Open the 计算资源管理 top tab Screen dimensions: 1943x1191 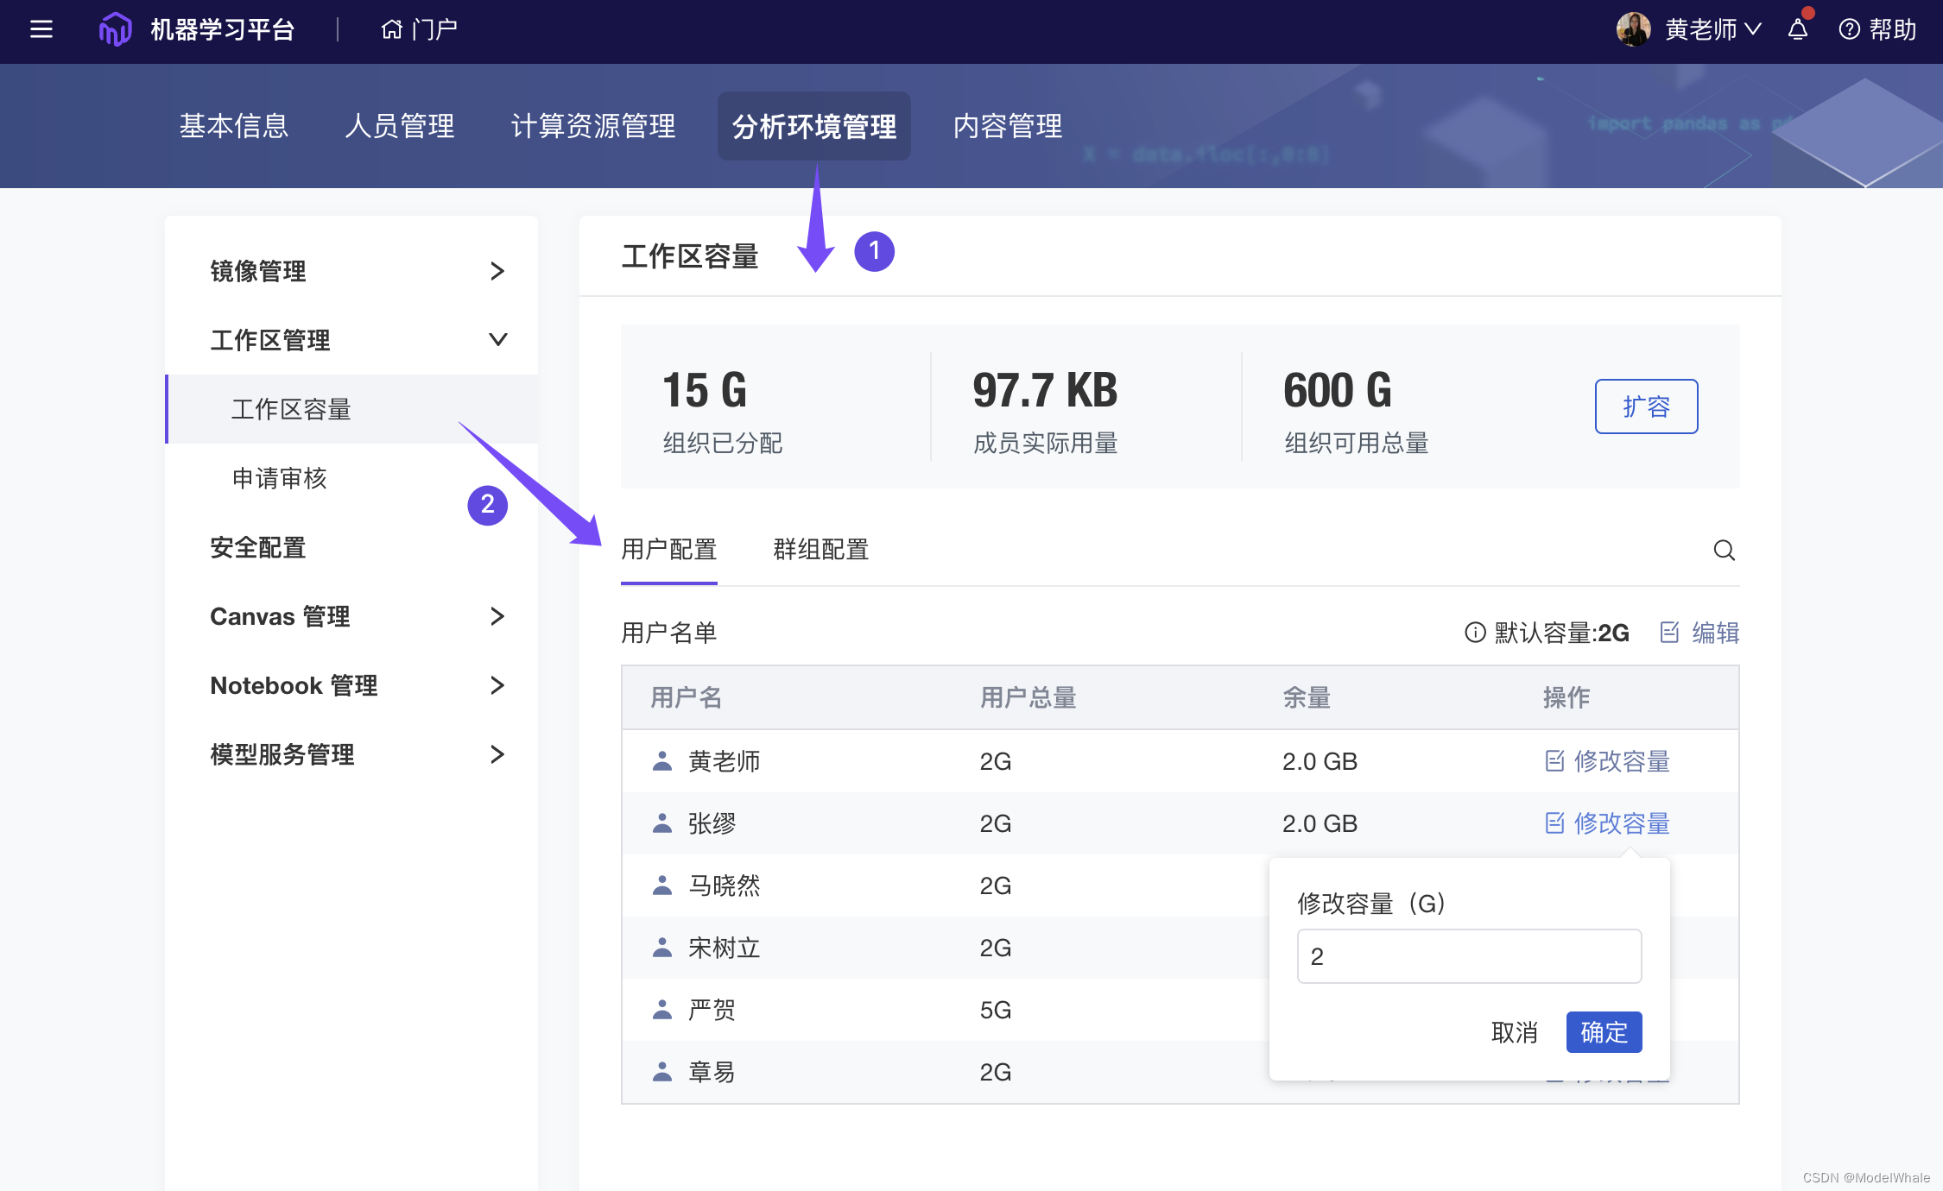click(593, 126)
